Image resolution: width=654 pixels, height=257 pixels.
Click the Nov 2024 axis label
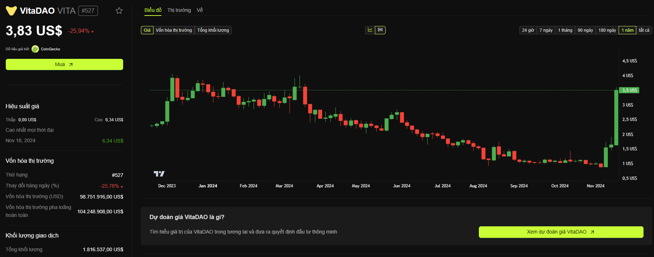click(x=595, y=186)
